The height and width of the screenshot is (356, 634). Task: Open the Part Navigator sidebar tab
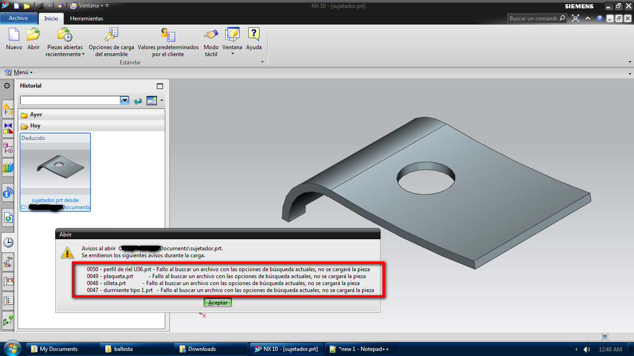click(x=8, y=148)
